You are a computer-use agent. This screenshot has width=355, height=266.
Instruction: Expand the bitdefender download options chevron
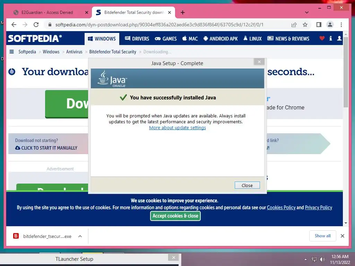click(80, 236)
